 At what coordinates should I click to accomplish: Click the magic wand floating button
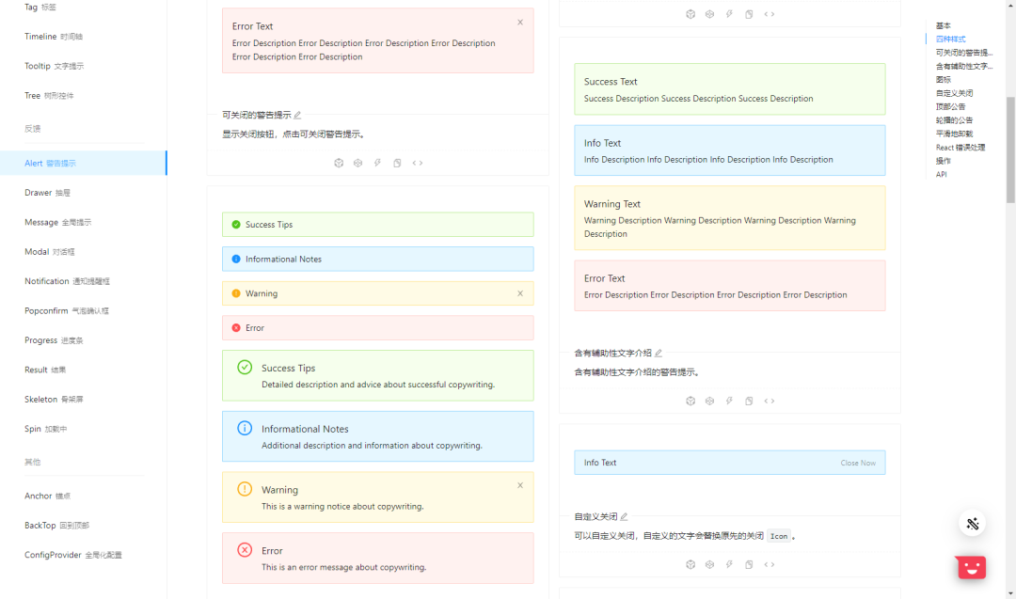click(x=973, y=524)
